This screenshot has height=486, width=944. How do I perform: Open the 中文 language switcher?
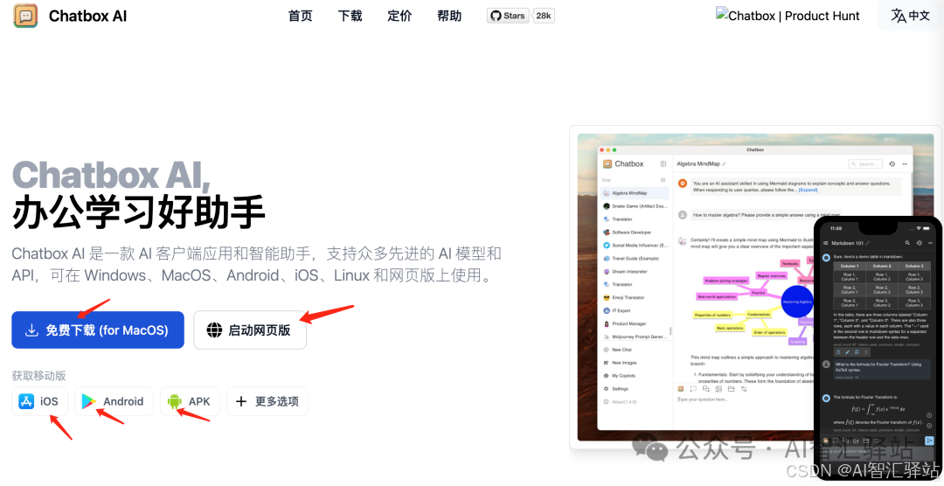[910, 16]
